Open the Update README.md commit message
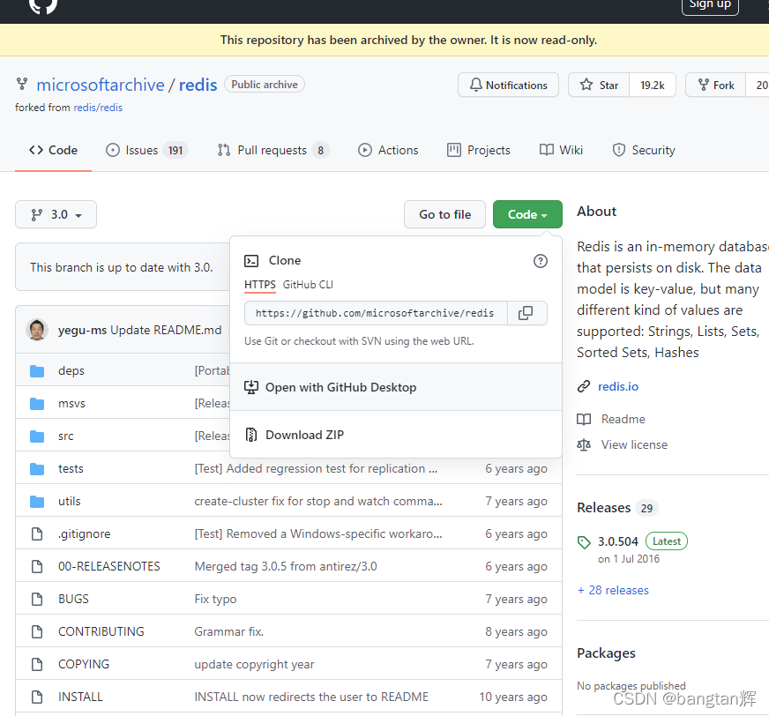Viewport: 769px width, 716px height. click(166, 330)
